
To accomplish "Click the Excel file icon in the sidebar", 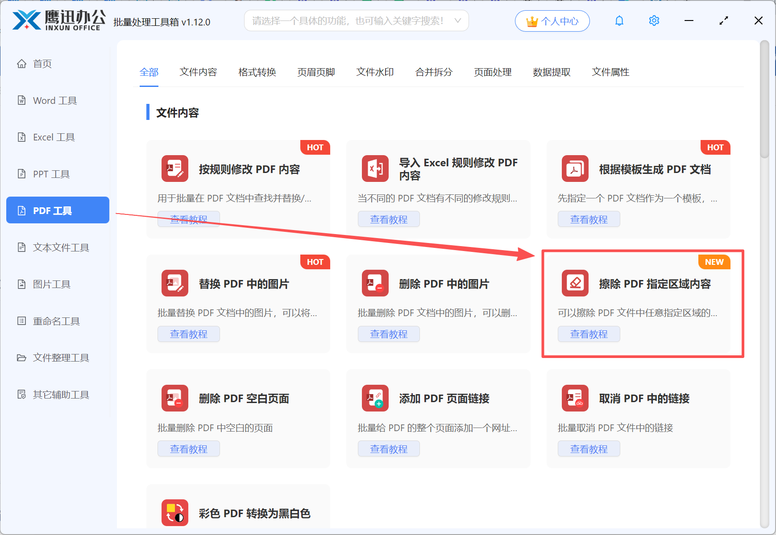I will click(21, 137).
